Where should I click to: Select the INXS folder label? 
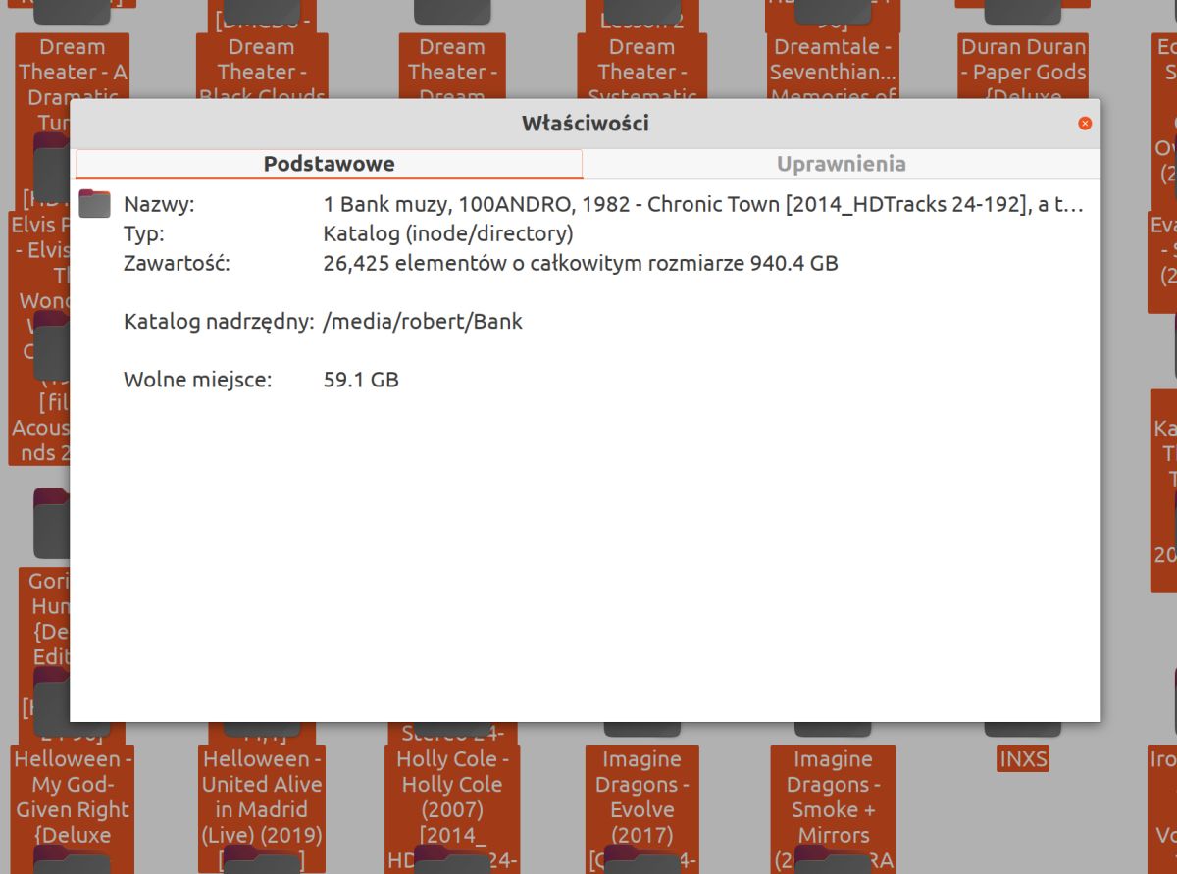pos(1023,759)
